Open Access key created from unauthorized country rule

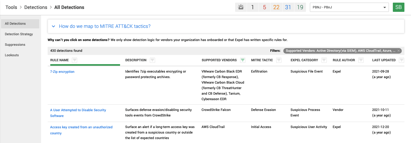(81, 130)
